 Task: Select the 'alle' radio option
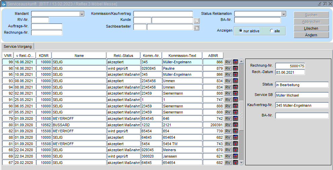pos(272,31)
